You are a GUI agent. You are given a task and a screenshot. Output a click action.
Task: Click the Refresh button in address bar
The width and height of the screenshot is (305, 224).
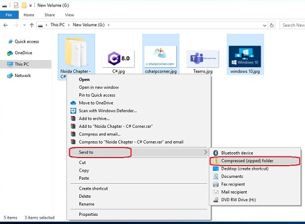click(x=272, y=25)
